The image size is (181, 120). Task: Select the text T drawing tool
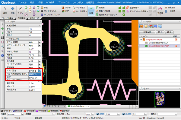tap(38, 8)
